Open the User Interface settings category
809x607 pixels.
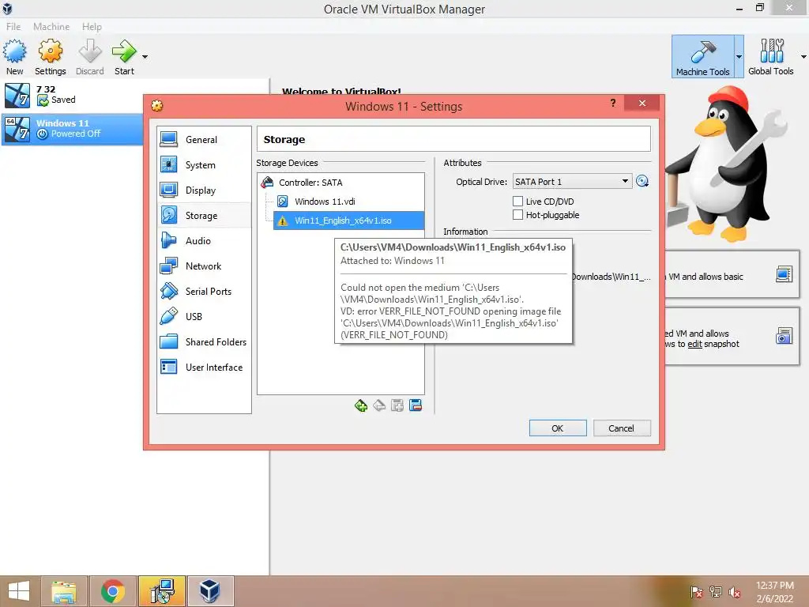[204, 367]
